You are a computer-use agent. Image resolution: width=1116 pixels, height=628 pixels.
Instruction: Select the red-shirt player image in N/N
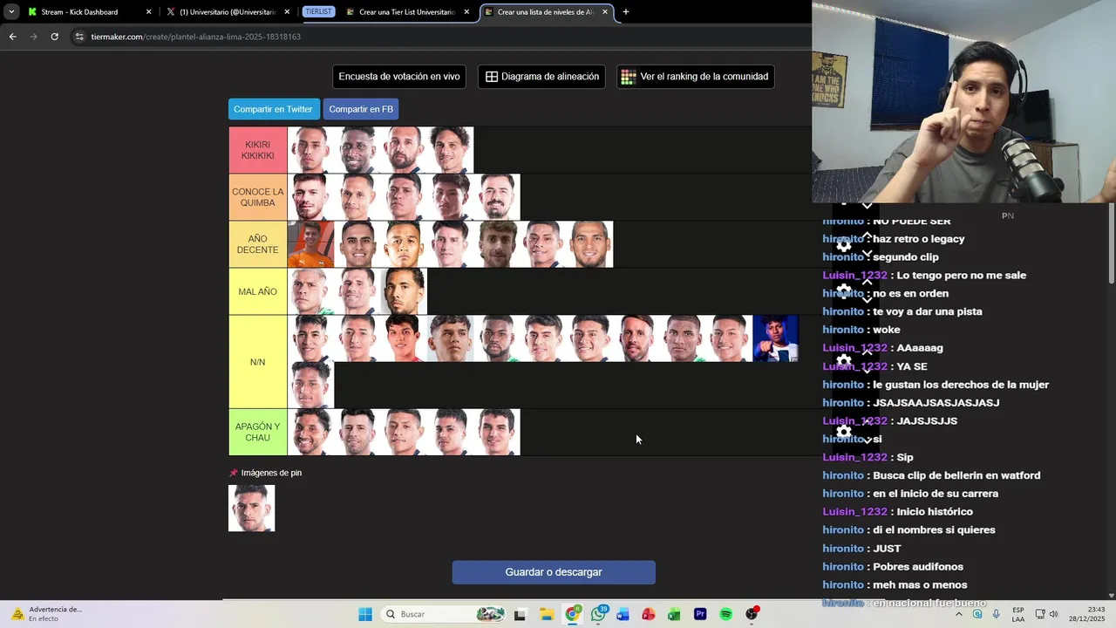(404, 338)
